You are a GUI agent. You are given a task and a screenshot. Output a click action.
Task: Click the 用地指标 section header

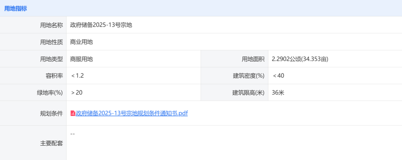(x=16, y=9)
